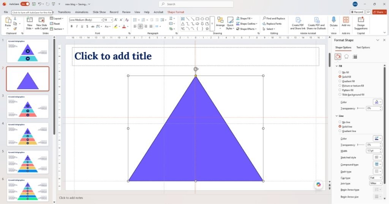Click the Record button at top right
Image resolution: width=389 pixels, height=204 pixels.
pyautogui.click(x=357, y=12)
